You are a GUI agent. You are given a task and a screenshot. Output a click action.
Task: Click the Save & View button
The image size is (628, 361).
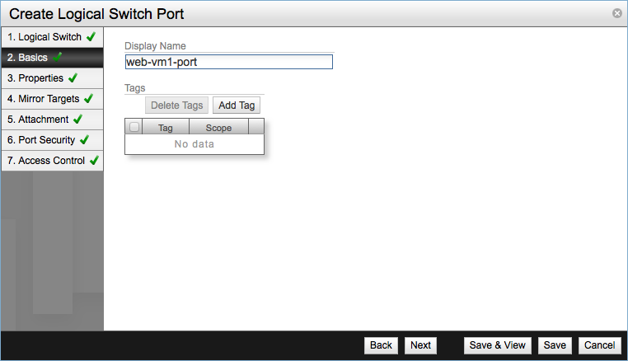coord(497,345)
